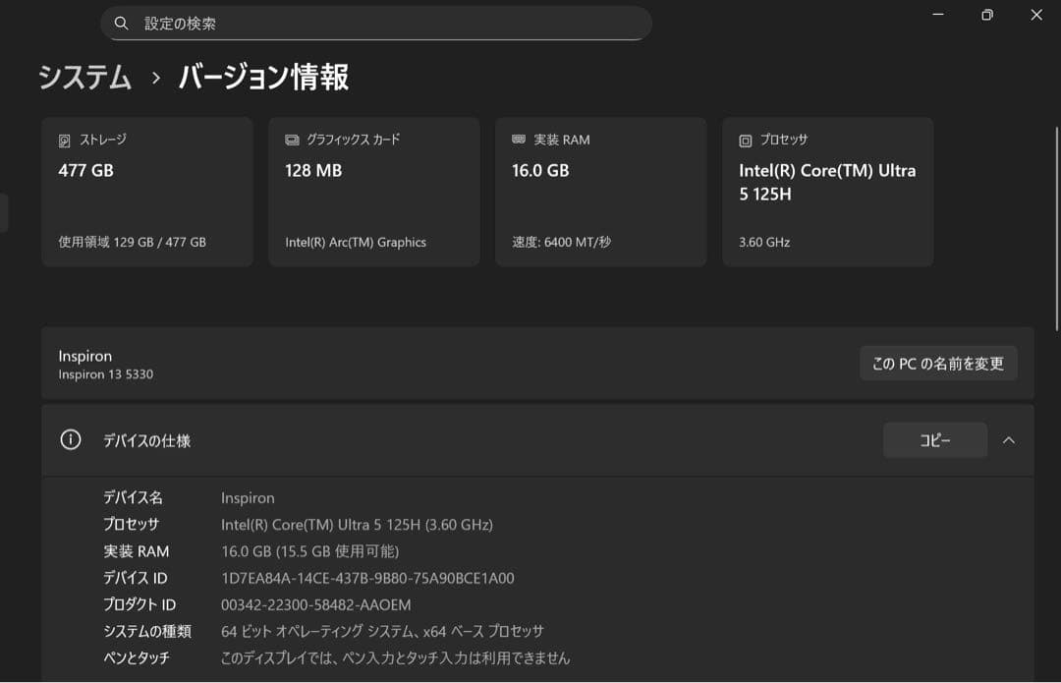This screenshot has width=1061, height=683.
Task: Click the graphics card icon on グラフィックス カード card
Action: pos(290,140)
